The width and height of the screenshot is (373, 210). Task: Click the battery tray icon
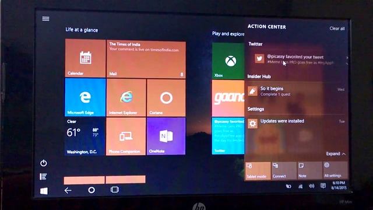click(x=288, y=186)
